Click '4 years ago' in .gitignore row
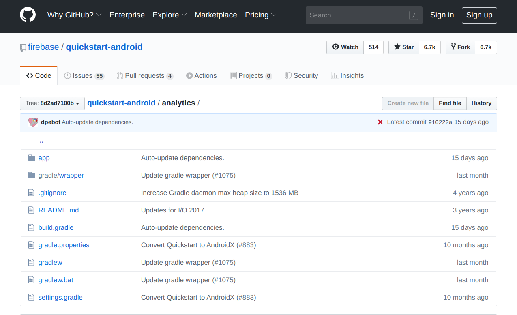The width and height of the screenshot is (517, 315). click(x=470, y=193)
